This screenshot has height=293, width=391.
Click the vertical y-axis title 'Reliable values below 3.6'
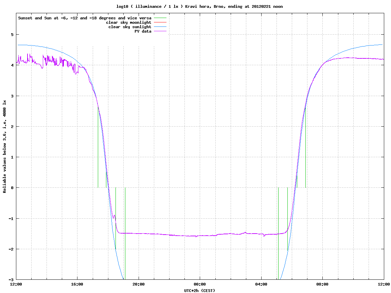pyautogui.click(x=4, y=147)
